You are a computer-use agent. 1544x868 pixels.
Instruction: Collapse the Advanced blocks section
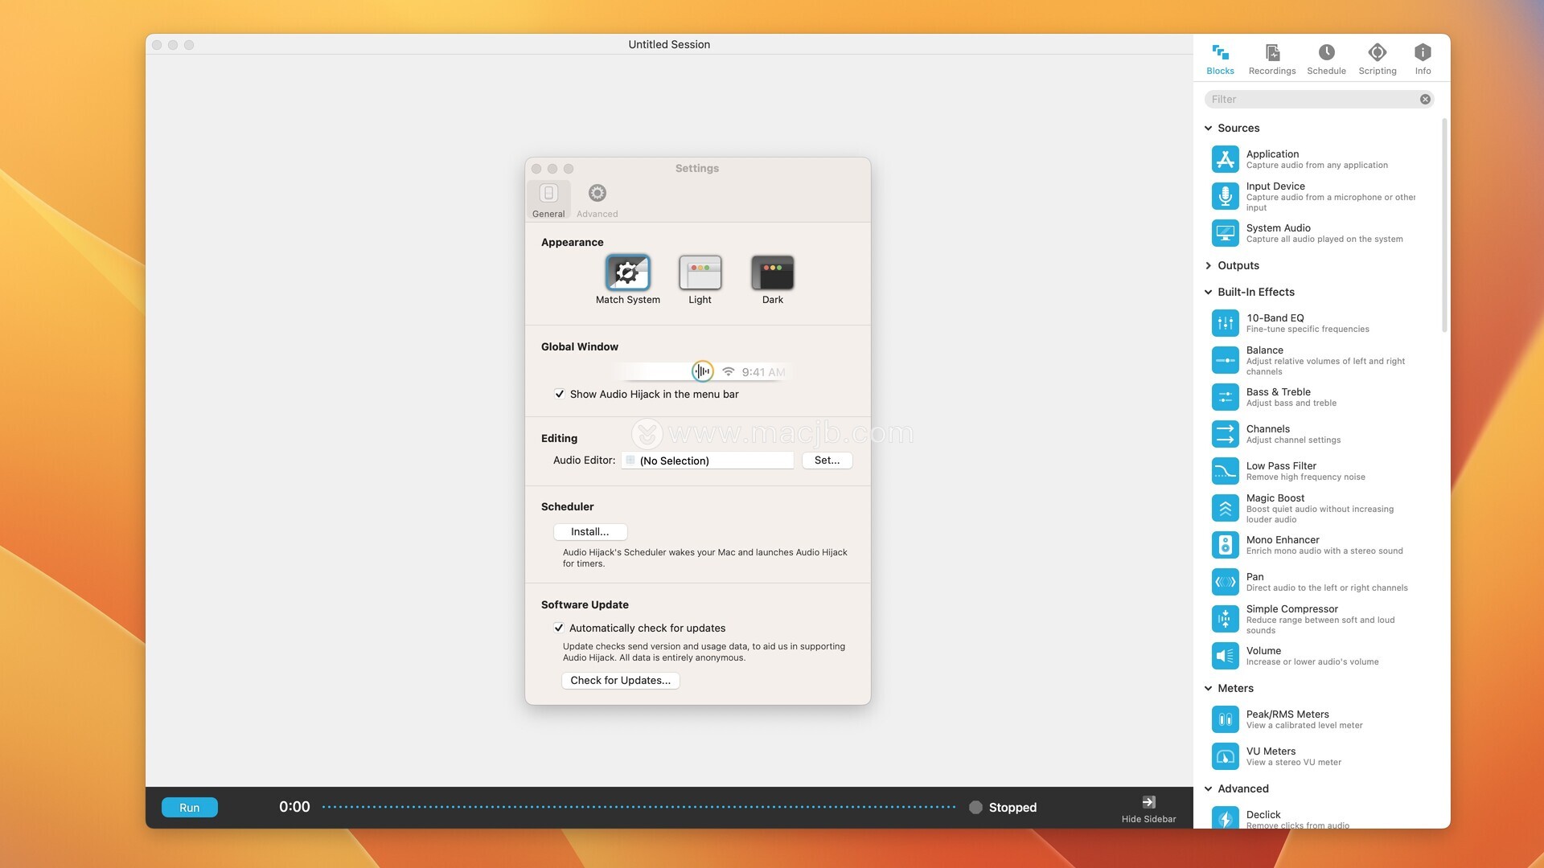coord(1208,789)
